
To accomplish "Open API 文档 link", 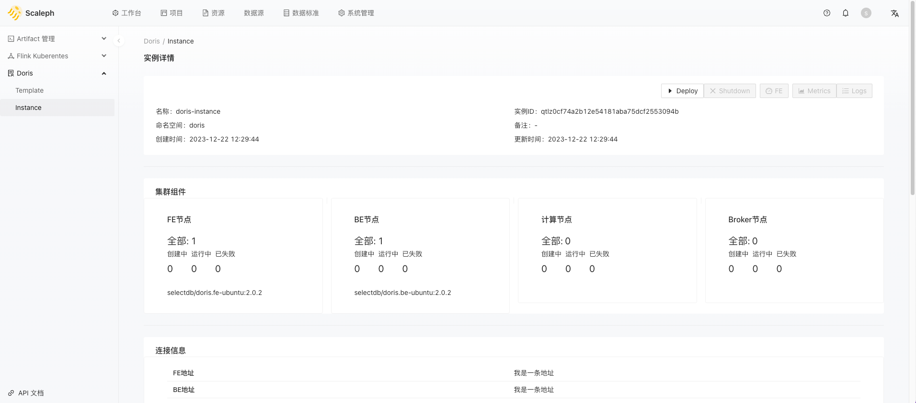I will click(31, 393).
